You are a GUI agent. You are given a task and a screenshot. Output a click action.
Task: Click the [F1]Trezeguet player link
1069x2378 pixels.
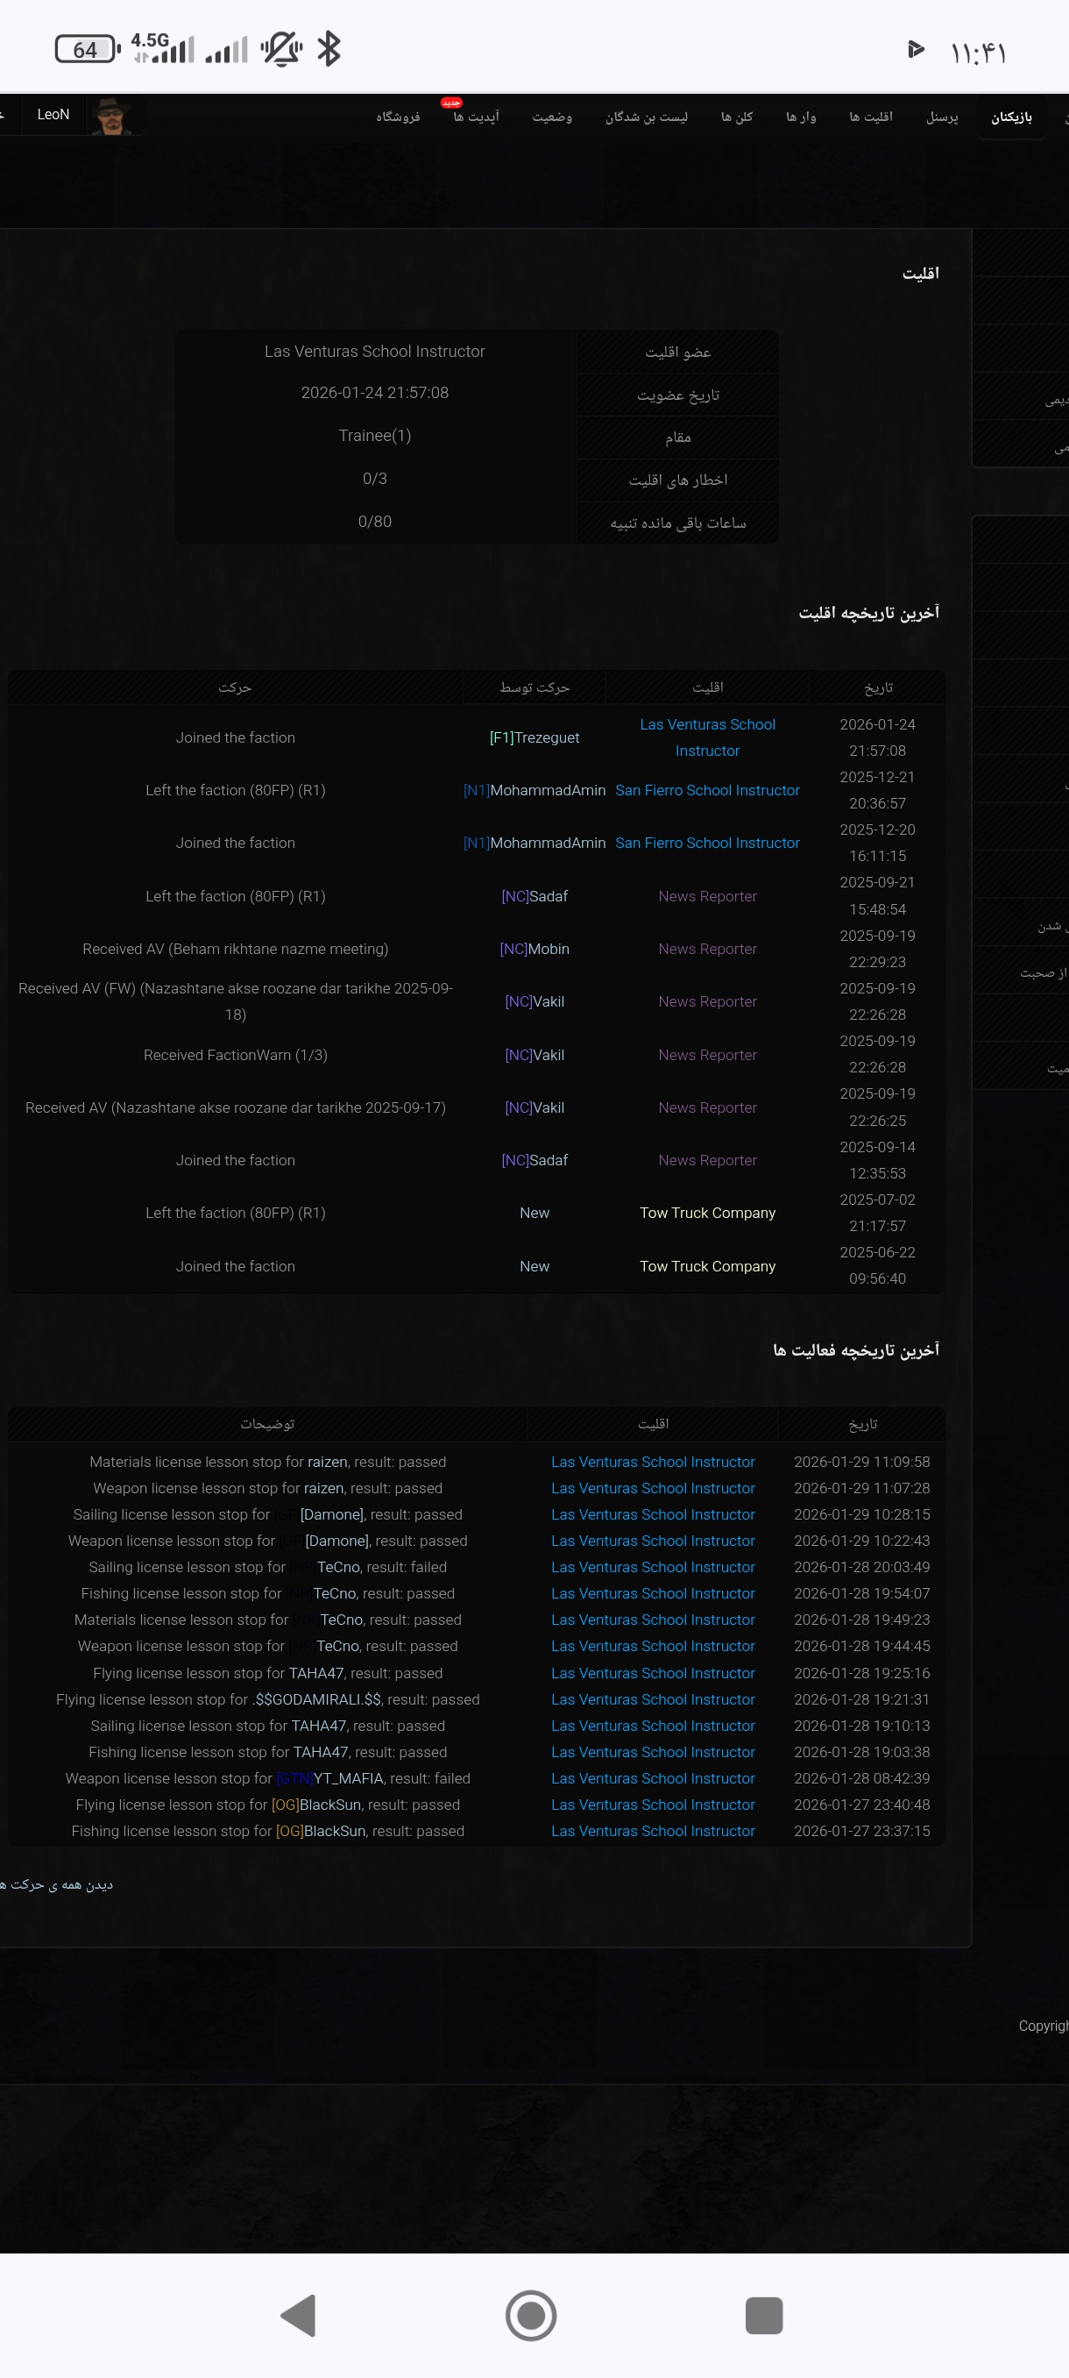(x=534, y=737)
